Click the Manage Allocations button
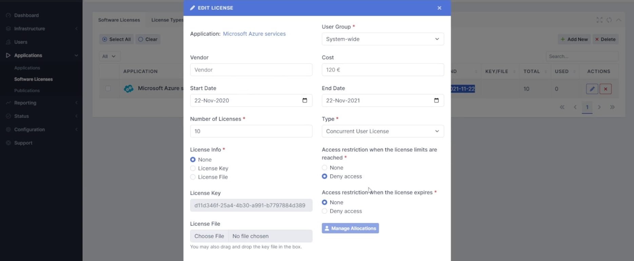The height and width of the screenshot is (261, 634). (x=350, y=228)
